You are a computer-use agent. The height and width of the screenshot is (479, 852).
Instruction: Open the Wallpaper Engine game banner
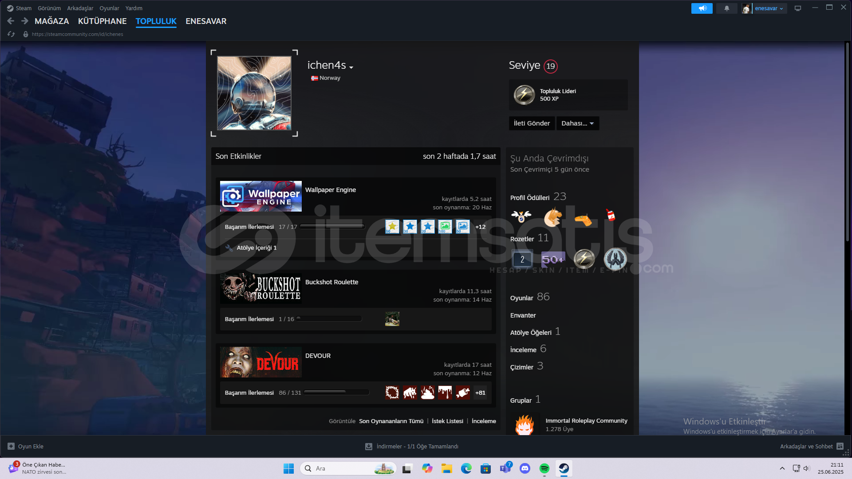pyautogui.click(x=260, y=196)
